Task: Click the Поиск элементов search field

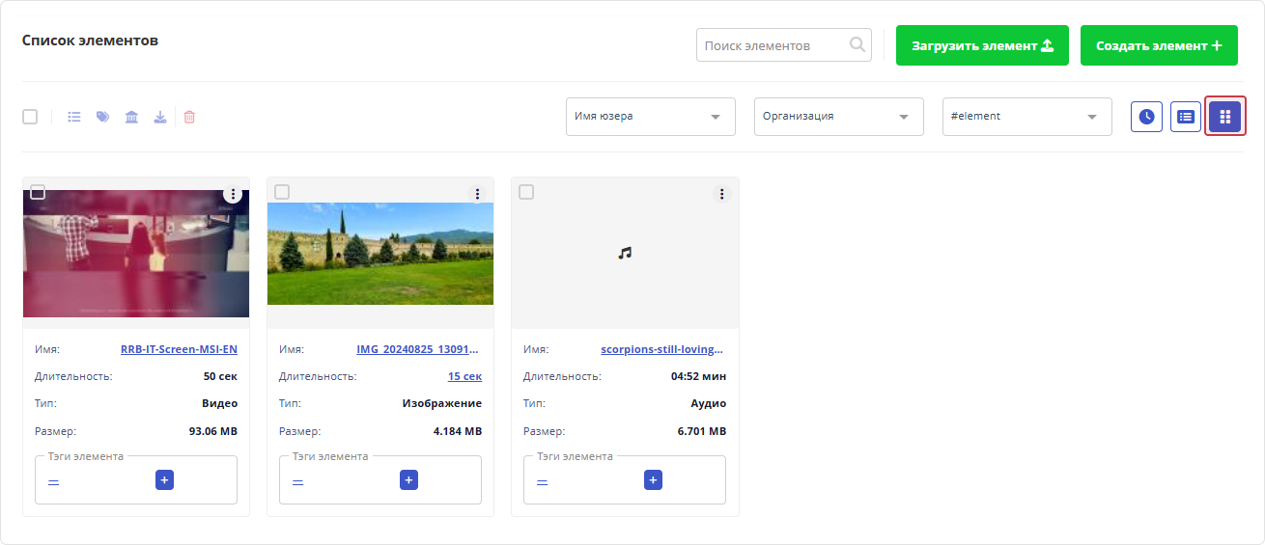Action: click(x=774, y=45)
